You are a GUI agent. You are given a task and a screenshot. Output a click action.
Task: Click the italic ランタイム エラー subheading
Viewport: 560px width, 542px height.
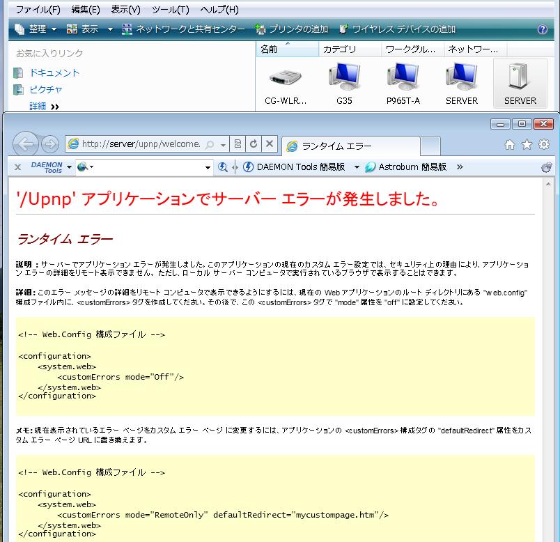[x=65, y=239]
